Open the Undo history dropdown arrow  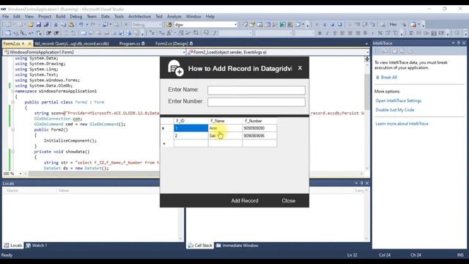pyautogui.click(x=86, y=24)
